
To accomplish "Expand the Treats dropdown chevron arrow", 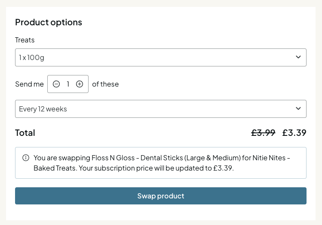I will [x=298, y=57].
